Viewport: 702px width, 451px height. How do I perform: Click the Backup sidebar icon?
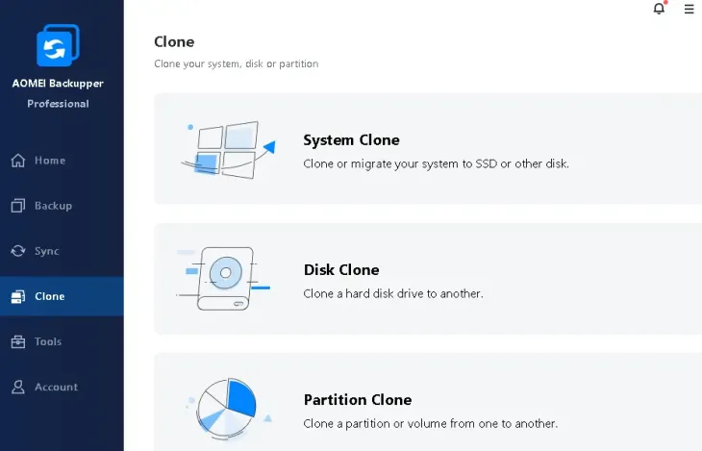[x=18, y=206]
